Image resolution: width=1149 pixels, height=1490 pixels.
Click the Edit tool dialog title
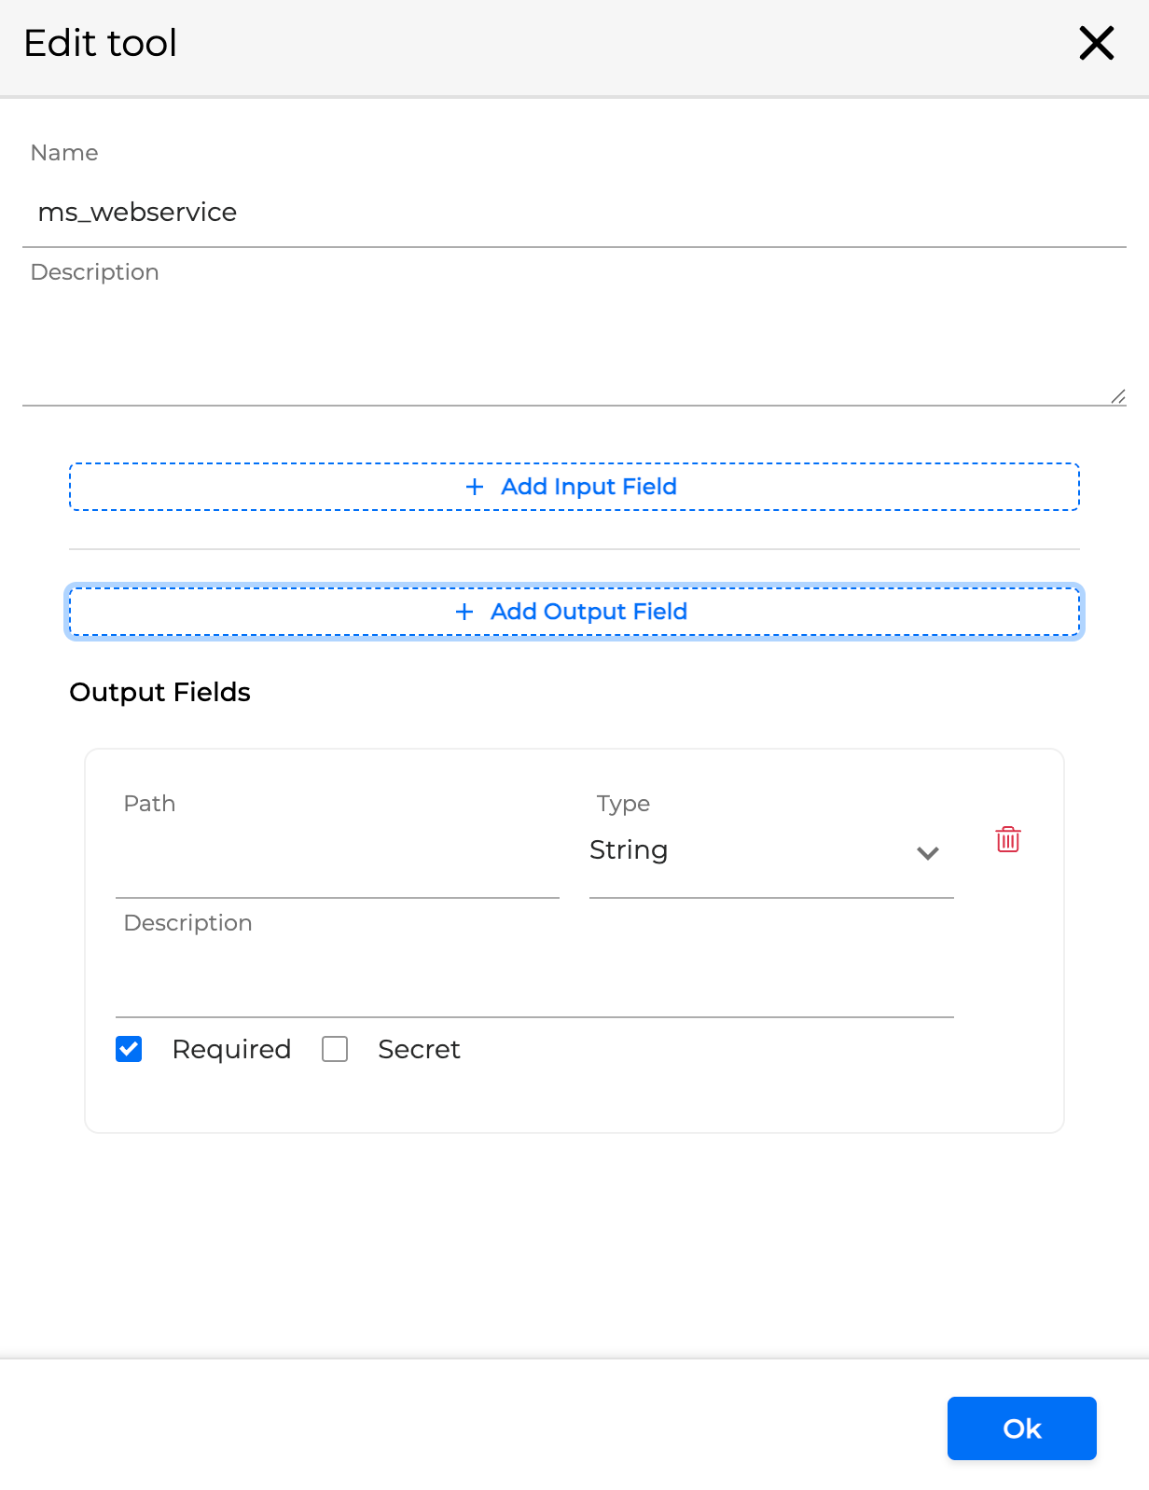[101, 43]
